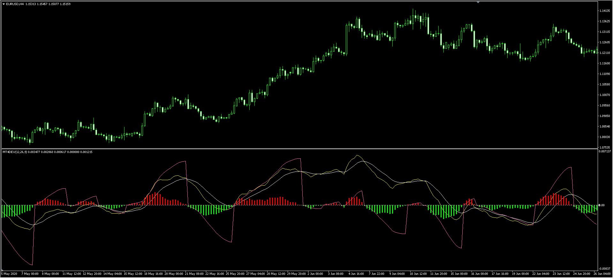This screenshot has width=613, height=278.
Task: Click the 11 May 12:00 time label
Action: click(72, 274)
